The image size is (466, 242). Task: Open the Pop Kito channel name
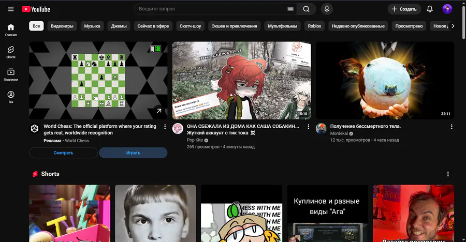tap(195, 140)
